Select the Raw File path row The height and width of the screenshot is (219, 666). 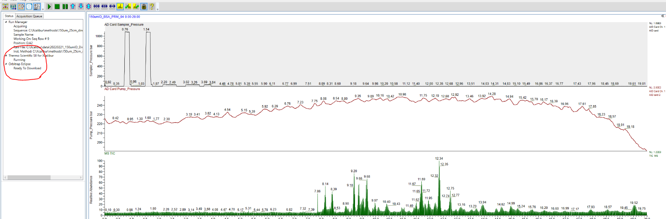click(48, 47)
